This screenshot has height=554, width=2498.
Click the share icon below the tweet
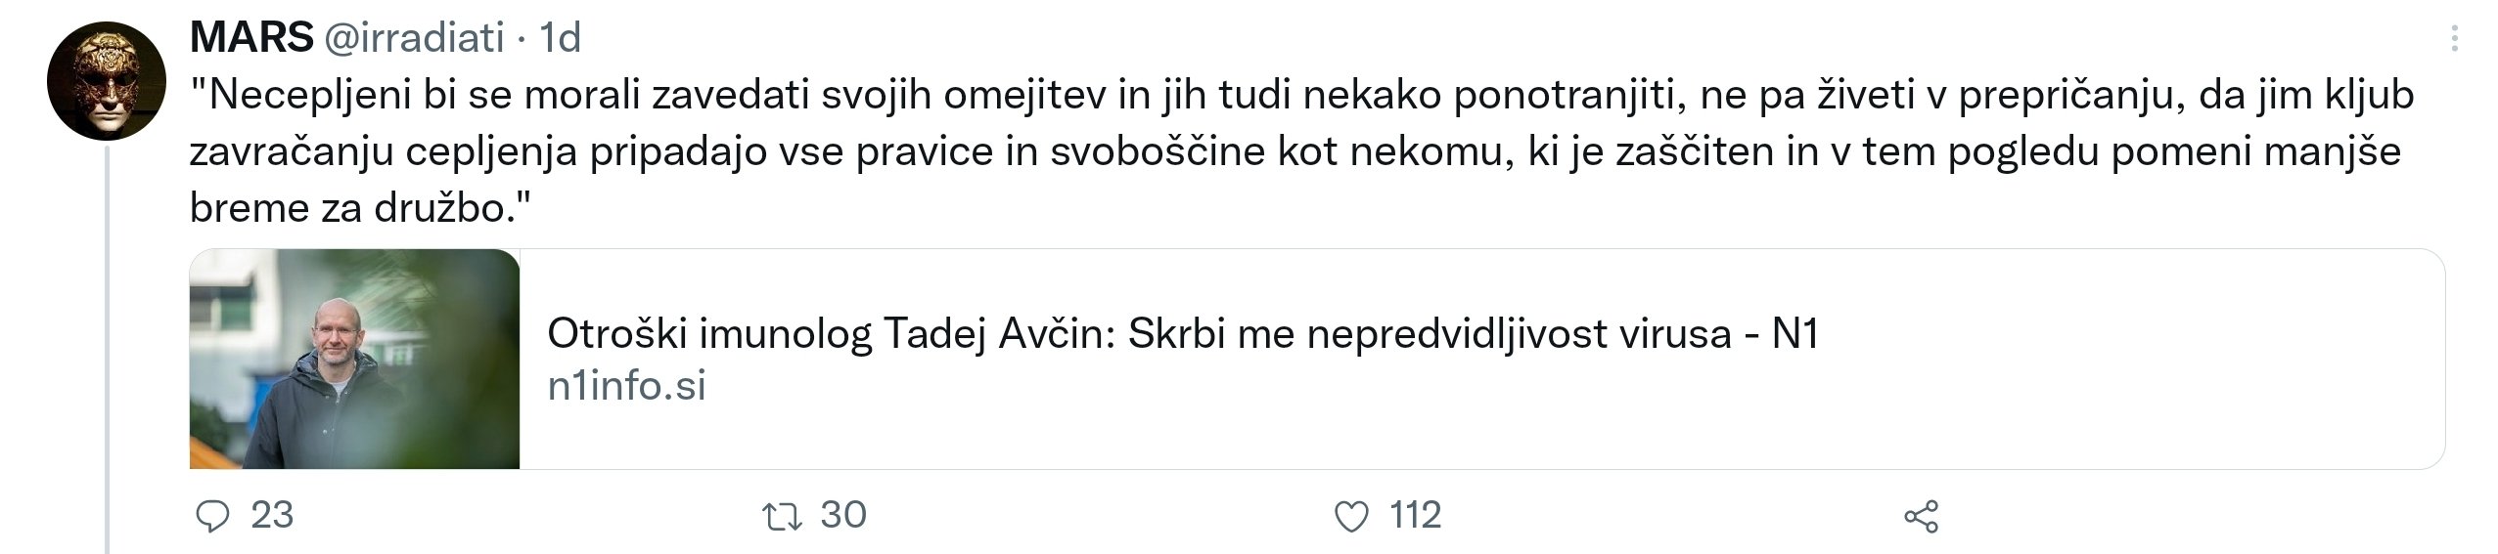(1921, 516)
